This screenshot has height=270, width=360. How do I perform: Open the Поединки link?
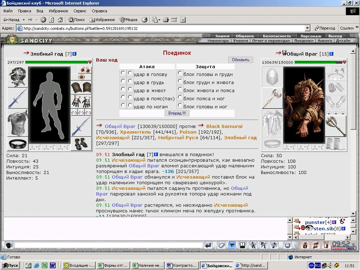[x=304, y=41]
